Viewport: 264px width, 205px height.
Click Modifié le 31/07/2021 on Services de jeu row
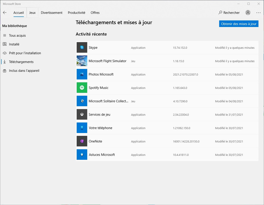pos(229,115)
